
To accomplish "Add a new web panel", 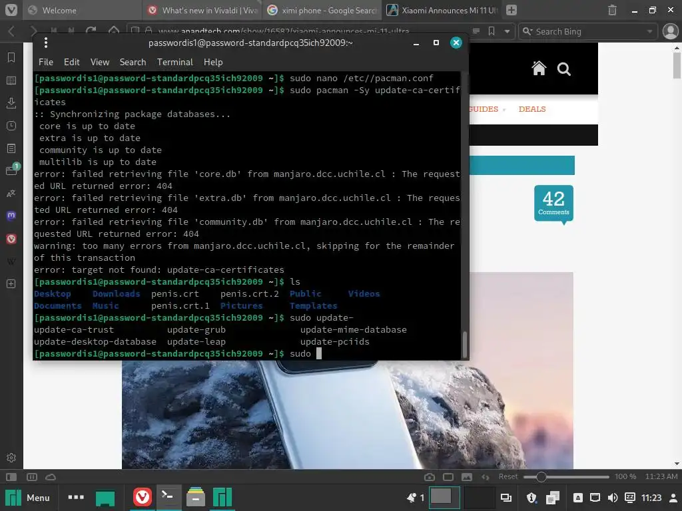I will point(11,283).
